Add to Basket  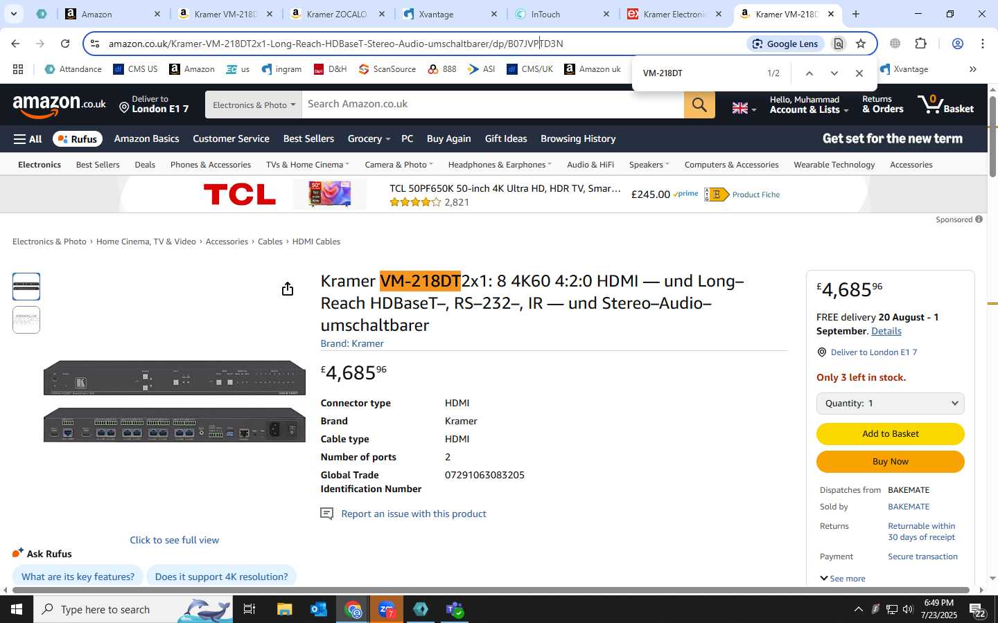click(890, 434)
